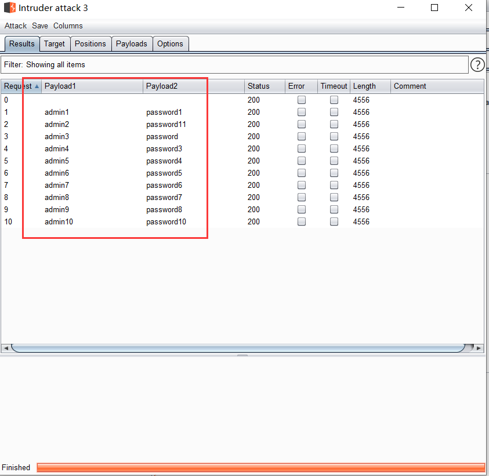Click the Burp Suite logo in the title bar
This screenshot has height=476, width=489.
click(x=10, y=8)
